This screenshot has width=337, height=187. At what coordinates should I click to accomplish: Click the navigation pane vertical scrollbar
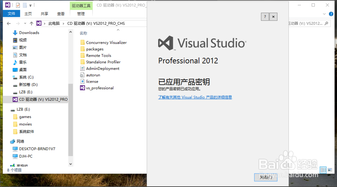click(70, 121)
